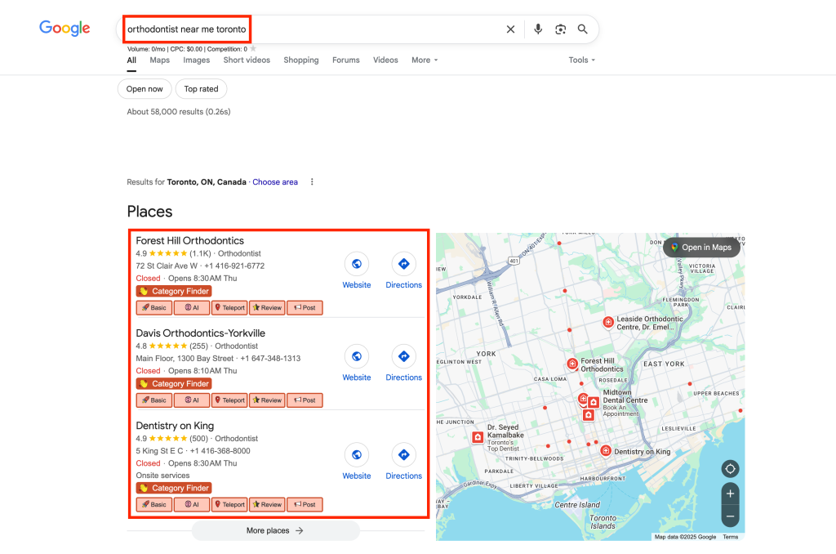The image size is (836, 554).
Task: Switch to the Images tab
Action: tap(196, 60)
